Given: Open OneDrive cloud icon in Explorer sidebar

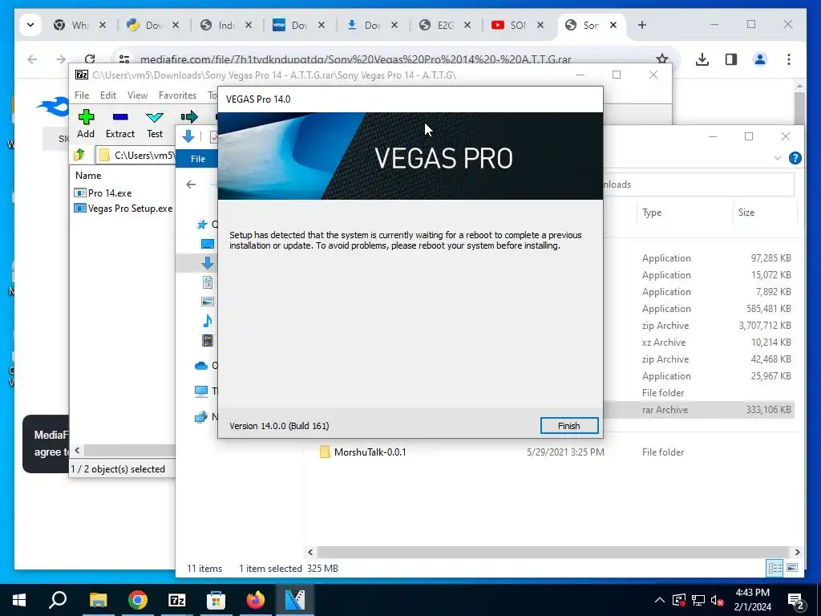Looking at the screenshot, I should point(201,366).
